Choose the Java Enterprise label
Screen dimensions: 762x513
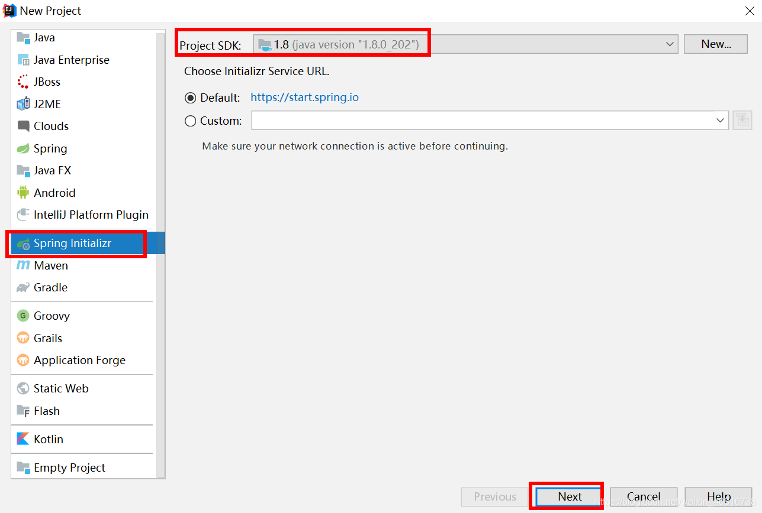tap(72, 60)
